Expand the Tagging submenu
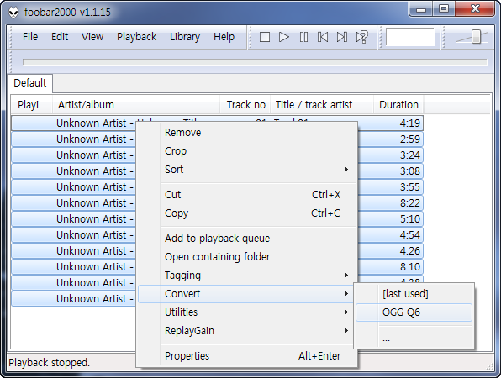 pyautogui.click(x=246, y=276)
